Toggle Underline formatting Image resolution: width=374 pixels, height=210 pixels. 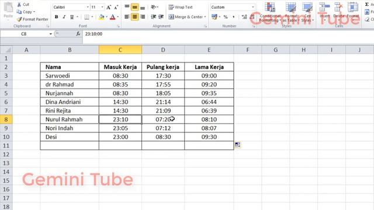tap(72, 17)
